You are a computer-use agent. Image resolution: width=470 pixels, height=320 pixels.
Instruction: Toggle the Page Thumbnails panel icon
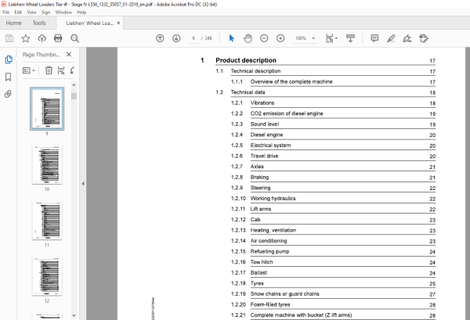tap(9, 59)
